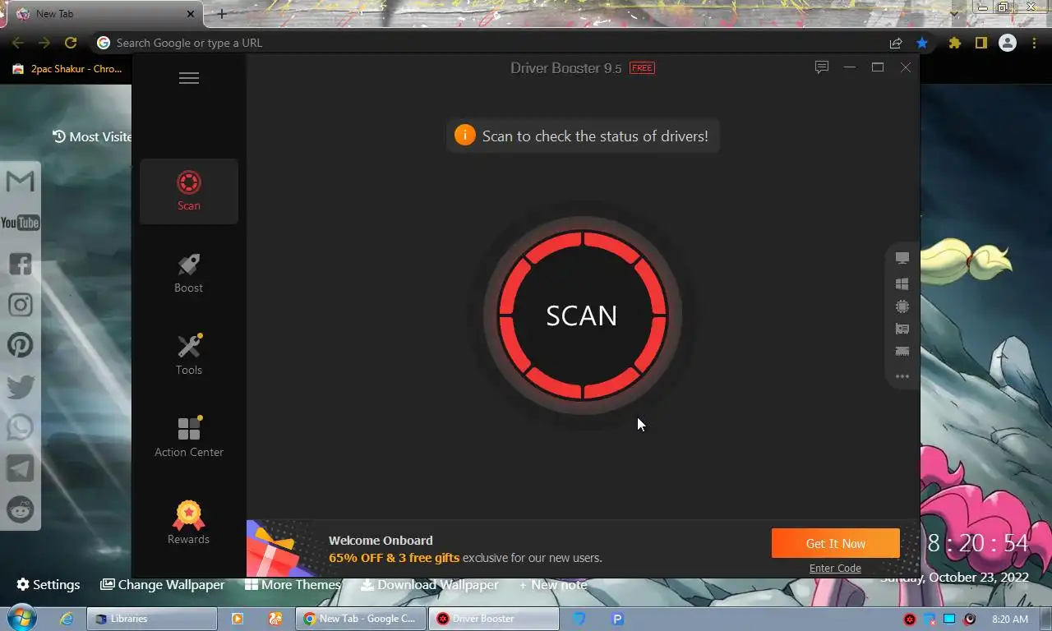
Task: Go forward in Chrome
Action: click(x=44, y=43)
